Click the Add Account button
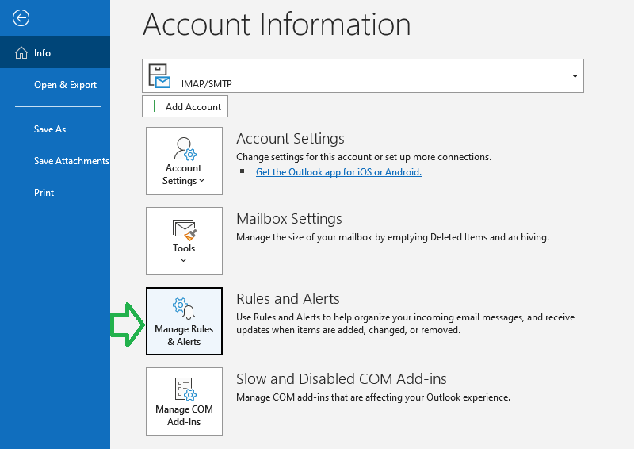This screenshot has height=449, width=634. tap(185, 106)
